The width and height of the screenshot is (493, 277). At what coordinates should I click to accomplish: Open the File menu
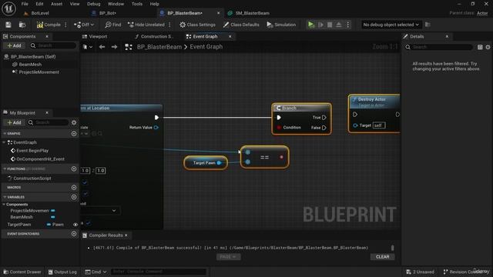25,4
